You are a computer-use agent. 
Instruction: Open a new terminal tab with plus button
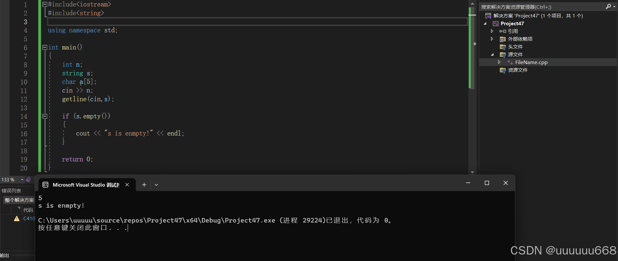click(x=144, y=185)
